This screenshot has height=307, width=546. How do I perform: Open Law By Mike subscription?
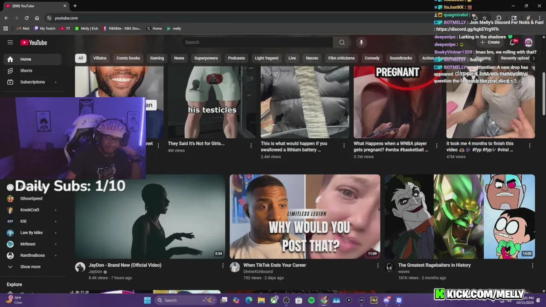(x=32, y=233)
